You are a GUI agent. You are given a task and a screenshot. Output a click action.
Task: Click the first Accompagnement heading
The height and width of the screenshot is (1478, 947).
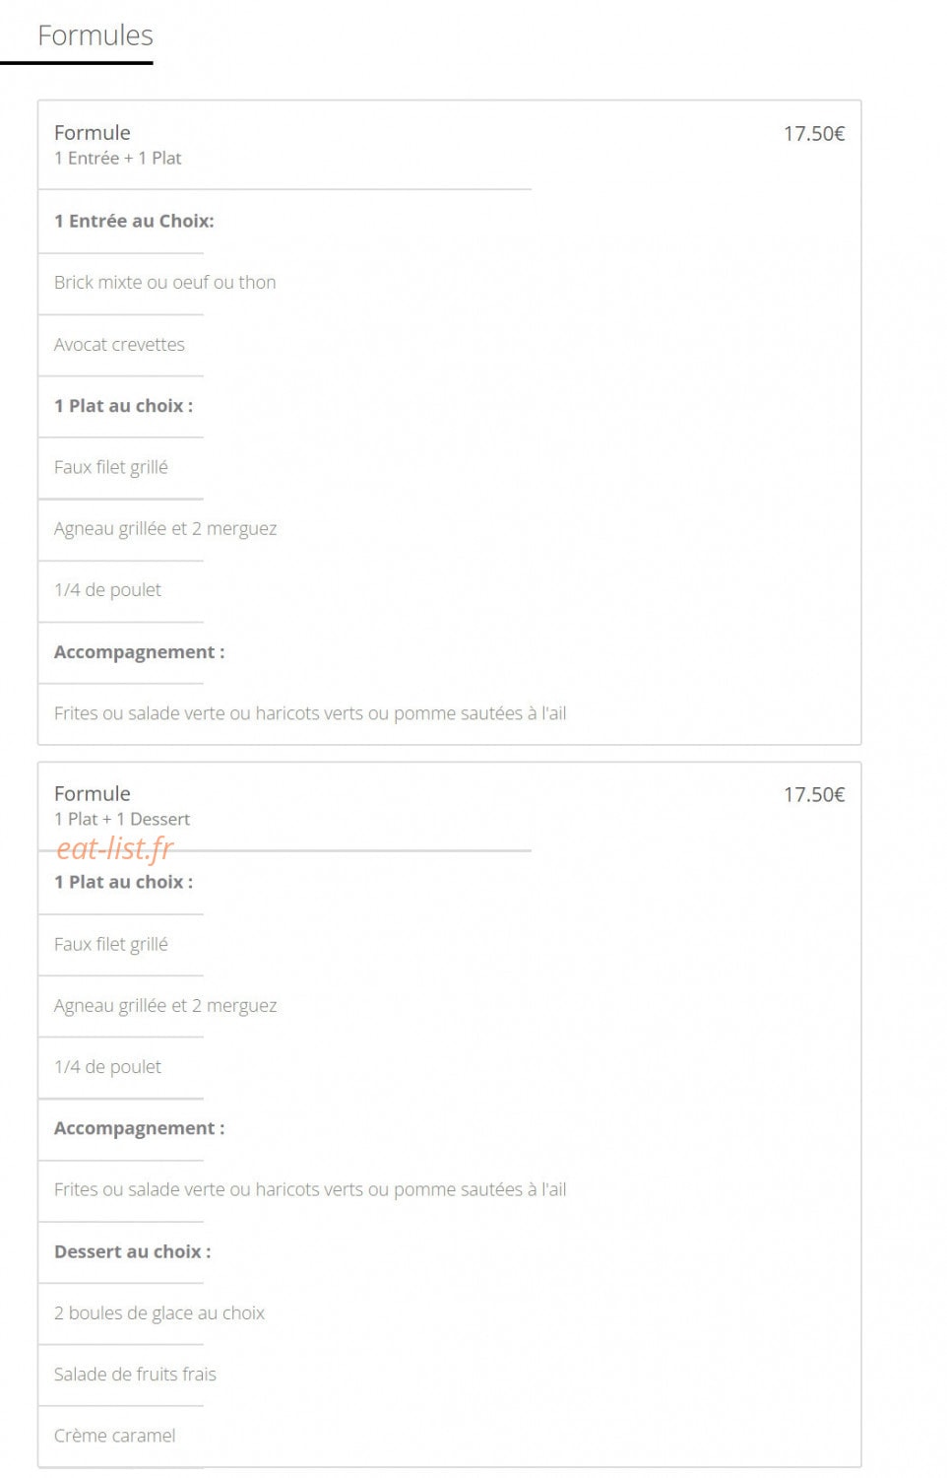[x=139, y=652]
